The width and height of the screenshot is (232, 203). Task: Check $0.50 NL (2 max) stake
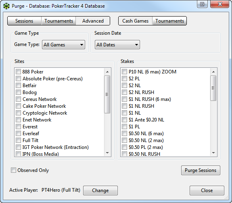pos(124,140)
